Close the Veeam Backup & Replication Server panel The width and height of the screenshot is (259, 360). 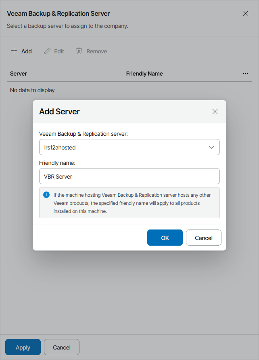click(x=246, y=13)
